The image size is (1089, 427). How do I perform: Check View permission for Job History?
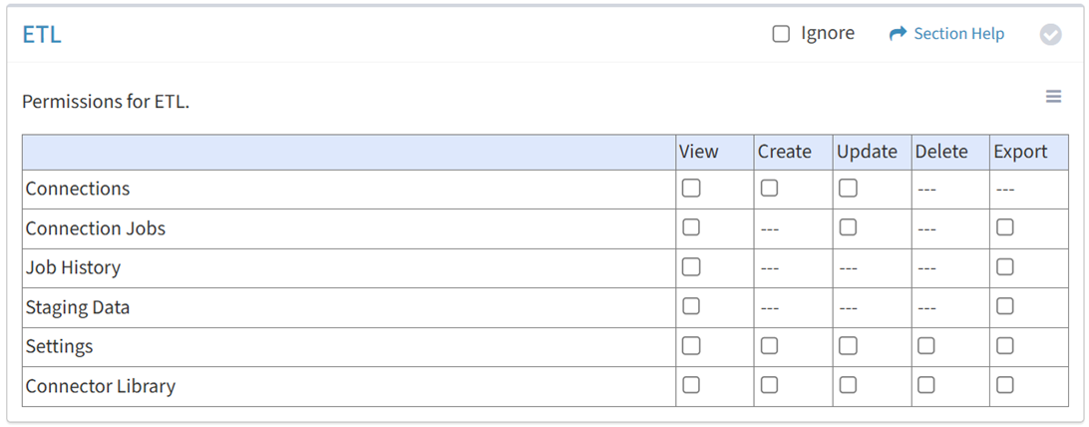[x=691, y=267]
